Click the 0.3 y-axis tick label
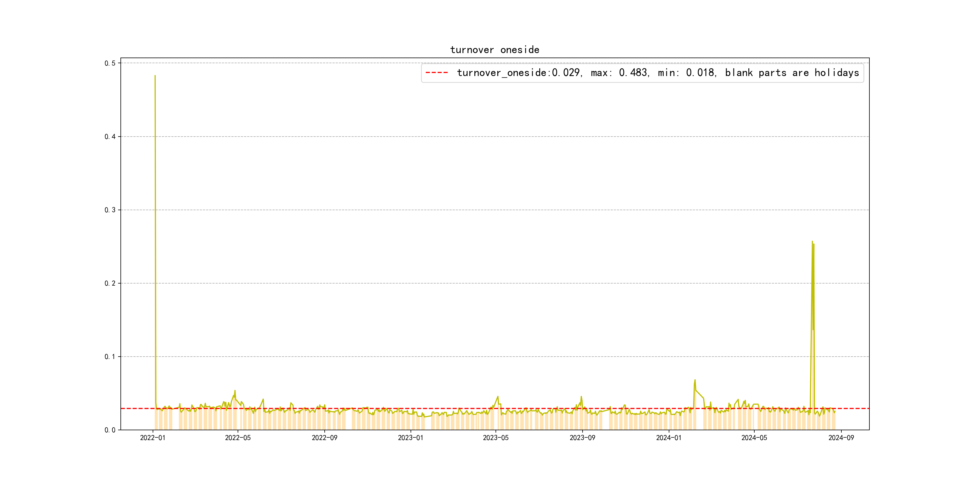The width and height of the screenshot is (966, 483). click(x=110, y=210)
